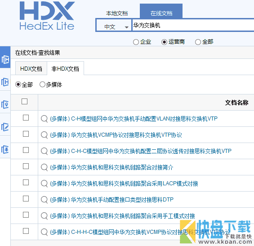The width and height of the screenshot is (254, 246).
Task: Check the box for C-H模型组网 VLAN row
Action: click(26, 118)
